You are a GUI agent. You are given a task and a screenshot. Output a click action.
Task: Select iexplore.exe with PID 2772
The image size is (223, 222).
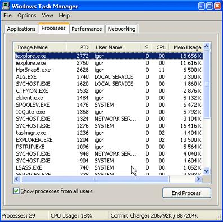click(109, 56)
